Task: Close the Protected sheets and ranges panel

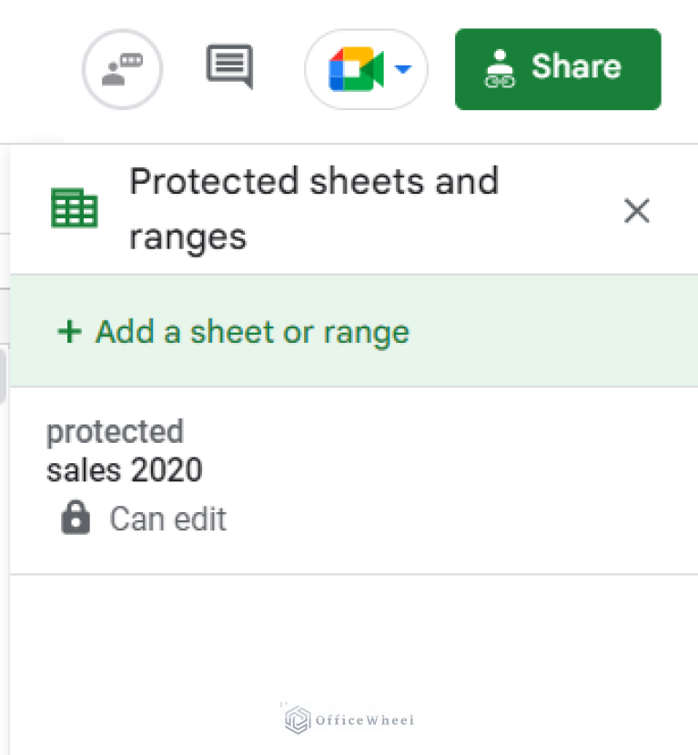Action: coord(636,211)
